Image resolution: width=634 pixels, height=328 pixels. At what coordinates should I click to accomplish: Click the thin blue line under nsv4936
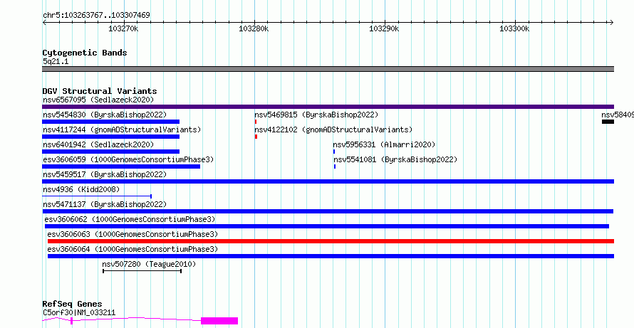point(97,196)
